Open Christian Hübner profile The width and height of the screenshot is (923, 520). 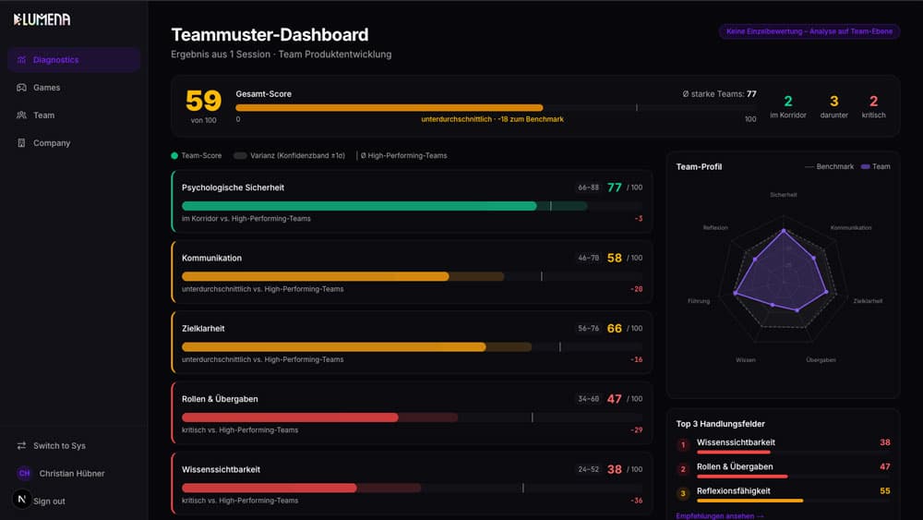(x=74, y=473)
